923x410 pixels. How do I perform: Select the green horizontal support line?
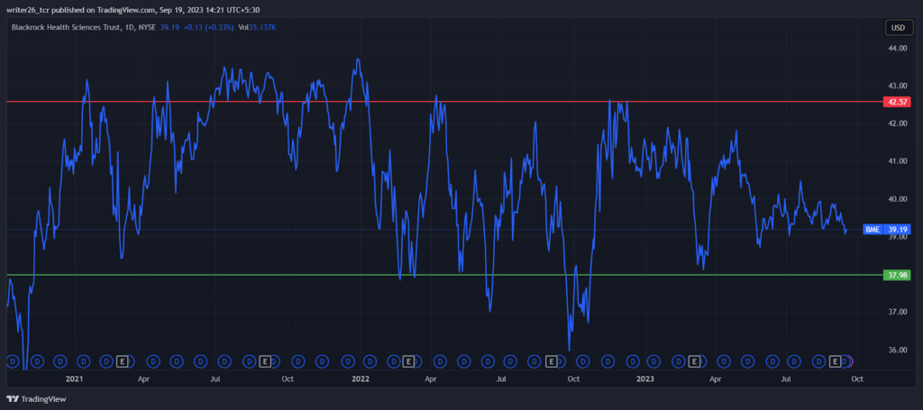[444, 275]
